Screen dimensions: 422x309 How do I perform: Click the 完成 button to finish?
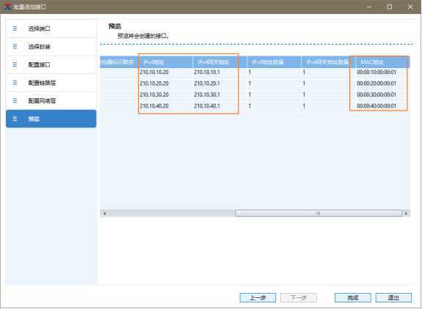[x=353, y=297]
